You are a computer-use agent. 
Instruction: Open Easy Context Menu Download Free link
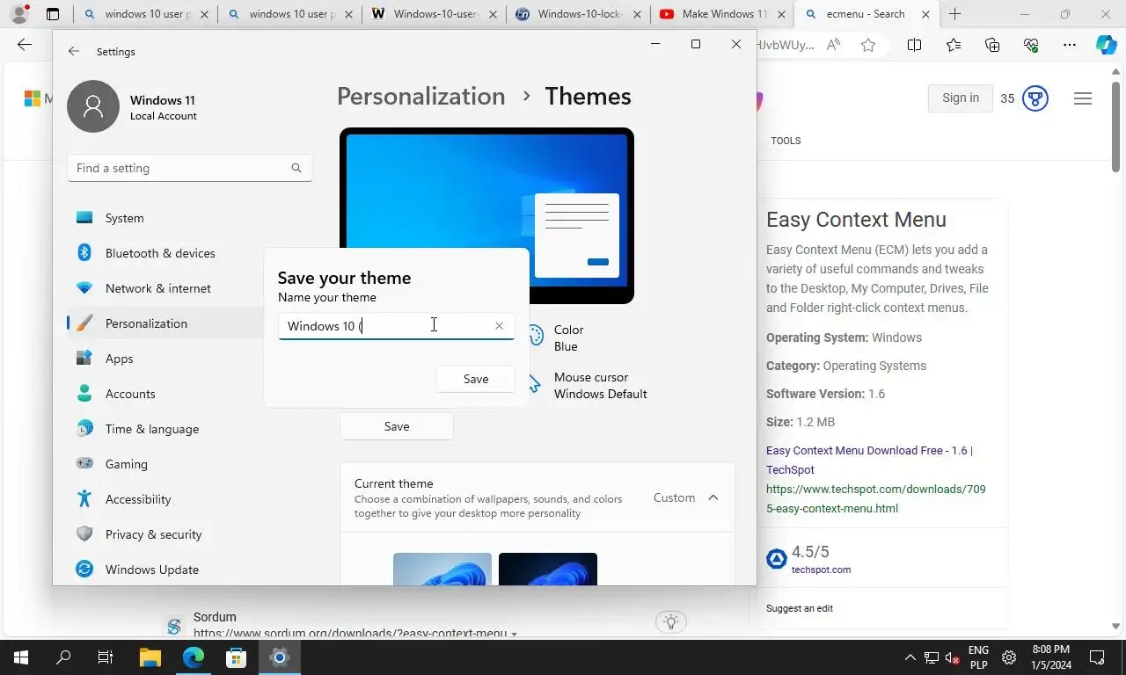869,460
